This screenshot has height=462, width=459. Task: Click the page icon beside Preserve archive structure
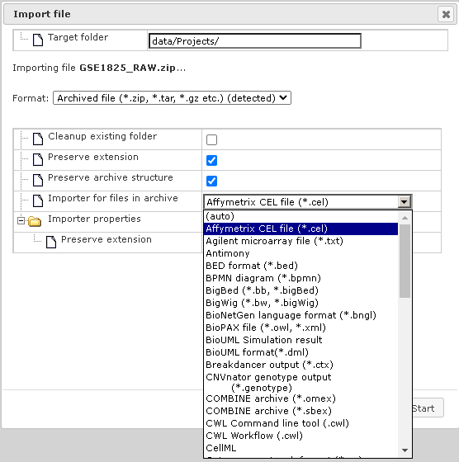point(38,180)
